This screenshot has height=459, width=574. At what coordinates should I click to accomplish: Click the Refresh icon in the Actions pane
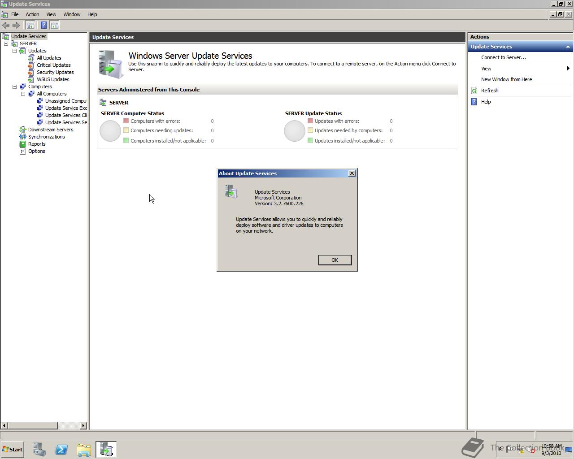(474, 91)
